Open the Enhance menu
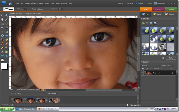 click(34, 3)
